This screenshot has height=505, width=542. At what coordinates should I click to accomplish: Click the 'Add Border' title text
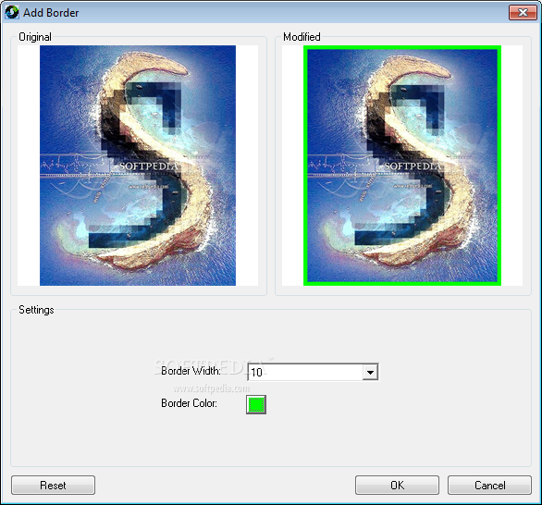click(x=51, y=13)
